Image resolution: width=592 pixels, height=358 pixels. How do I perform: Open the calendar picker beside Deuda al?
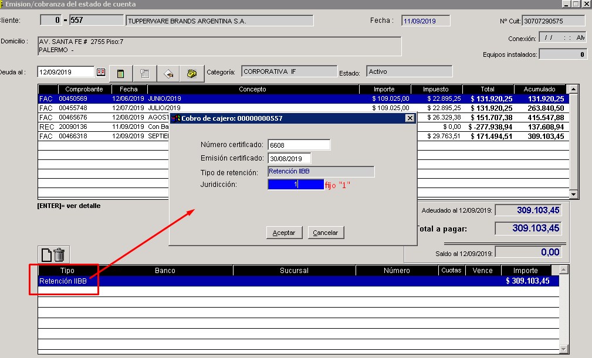[x=100, y=73]
